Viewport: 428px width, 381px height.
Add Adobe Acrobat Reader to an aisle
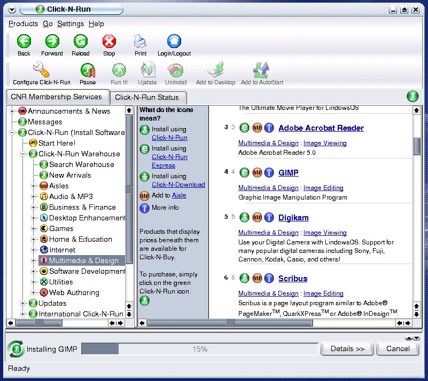click(257, 128)
